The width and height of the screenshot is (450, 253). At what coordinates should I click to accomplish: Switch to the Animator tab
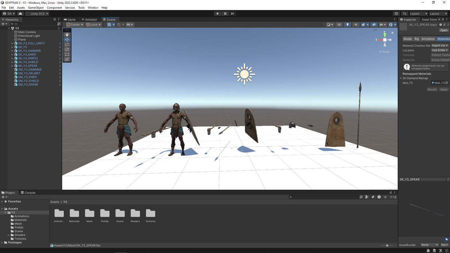(x=89, y=19)
